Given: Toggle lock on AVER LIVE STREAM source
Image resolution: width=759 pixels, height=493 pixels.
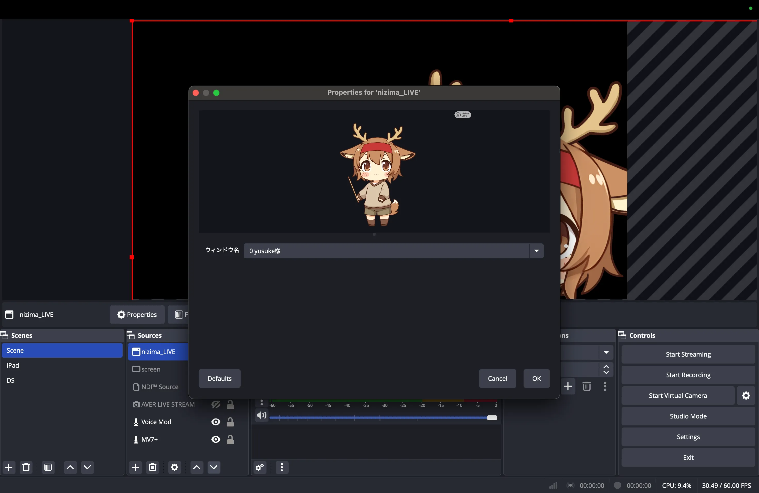Looking at the screenshot, I should (x=230, y=405).
